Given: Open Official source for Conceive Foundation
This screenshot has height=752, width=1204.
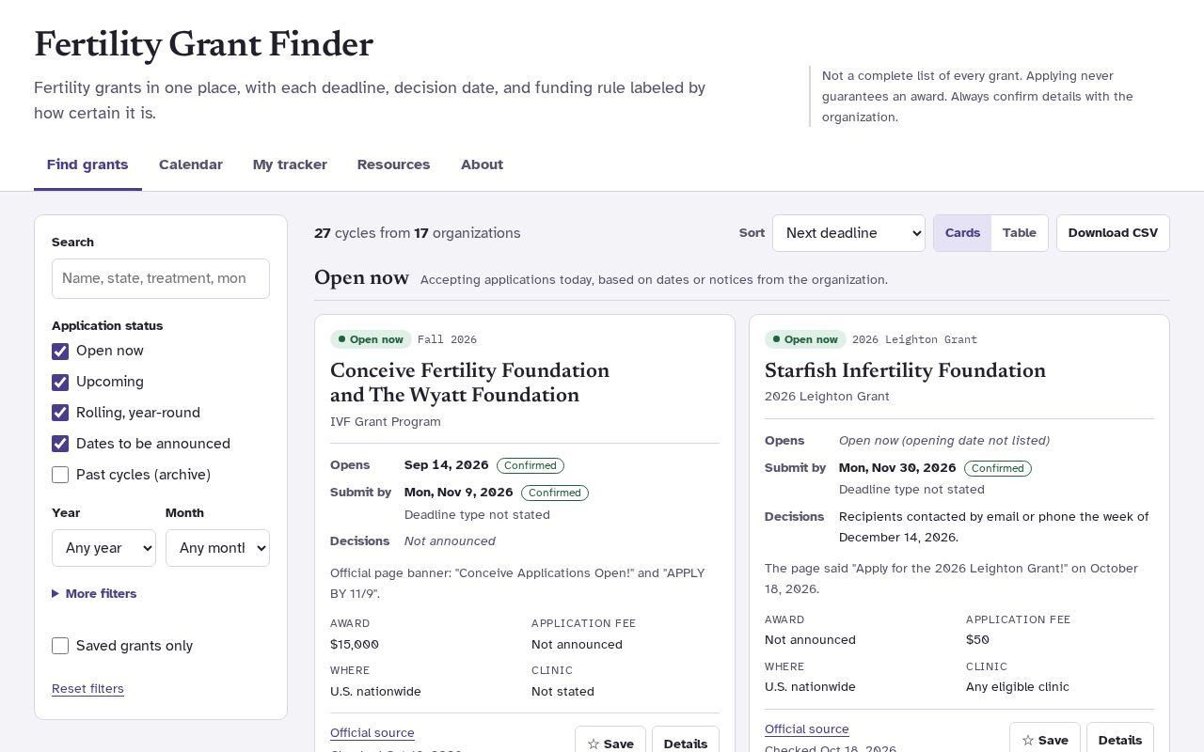Looking at the screenshot, I should [372, 733].
